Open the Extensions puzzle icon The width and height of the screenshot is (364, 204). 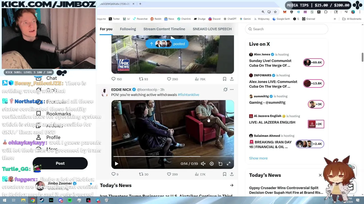[x=326, y=12]
